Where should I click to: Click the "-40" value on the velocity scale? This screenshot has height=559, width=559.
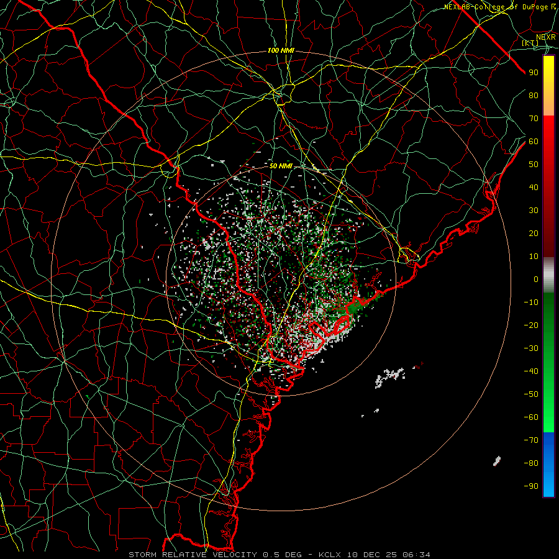point(531,371)
